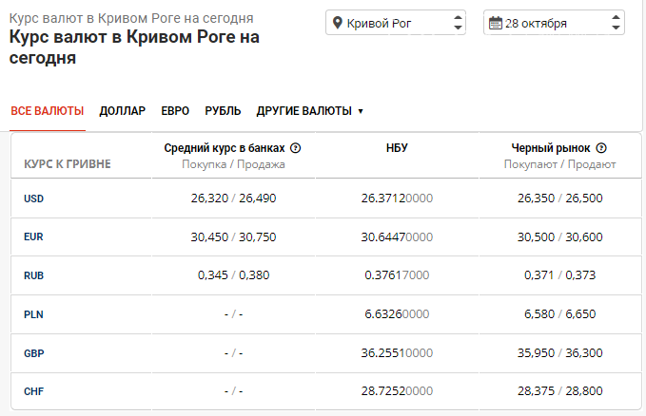Expand the ДРУГИЕ ВАЛЮТЫ dropdown

click(309, 111)
